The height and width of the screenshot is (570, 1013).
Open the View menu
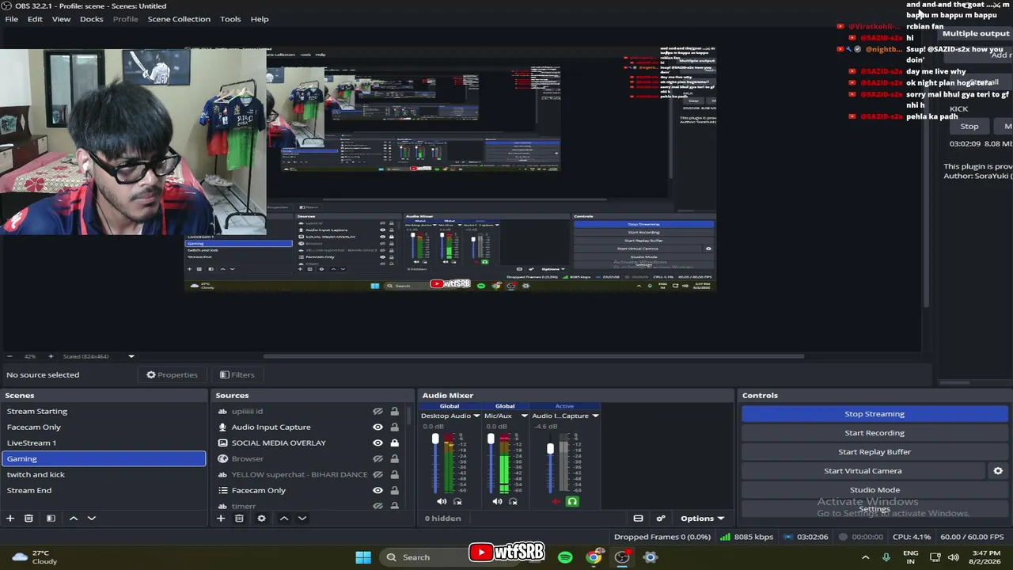click(x=61, y=19)
